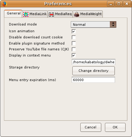
Task: Confirm settings with the OK button
Action: pyautogui.click(x=115, y=127)
